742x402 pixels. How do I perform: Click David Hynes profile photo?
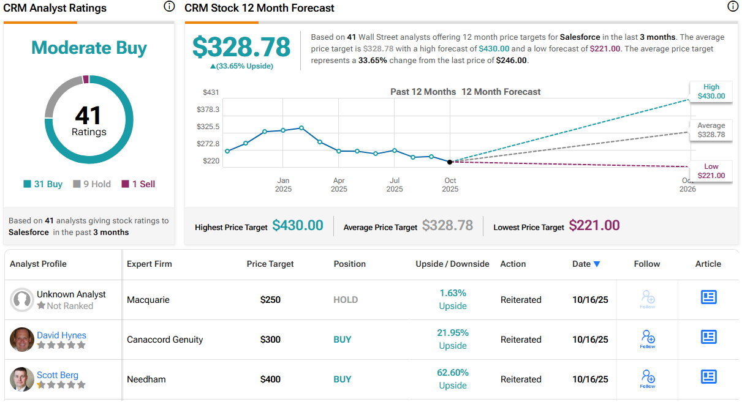[x=22, y=340]
